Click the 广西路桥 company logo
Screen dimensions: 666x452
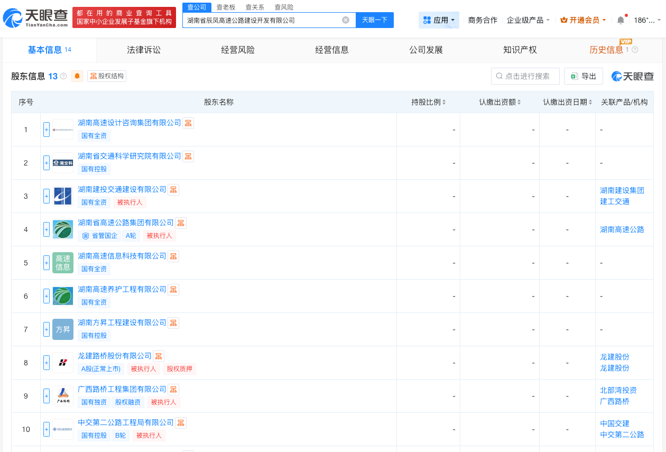tap(63, 396)
